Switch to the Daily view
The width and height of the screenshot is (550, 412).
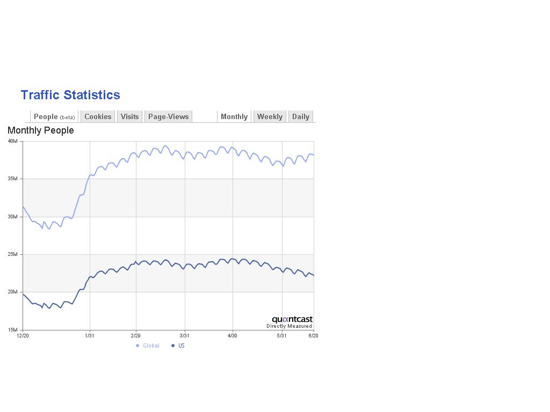point(301,117)
